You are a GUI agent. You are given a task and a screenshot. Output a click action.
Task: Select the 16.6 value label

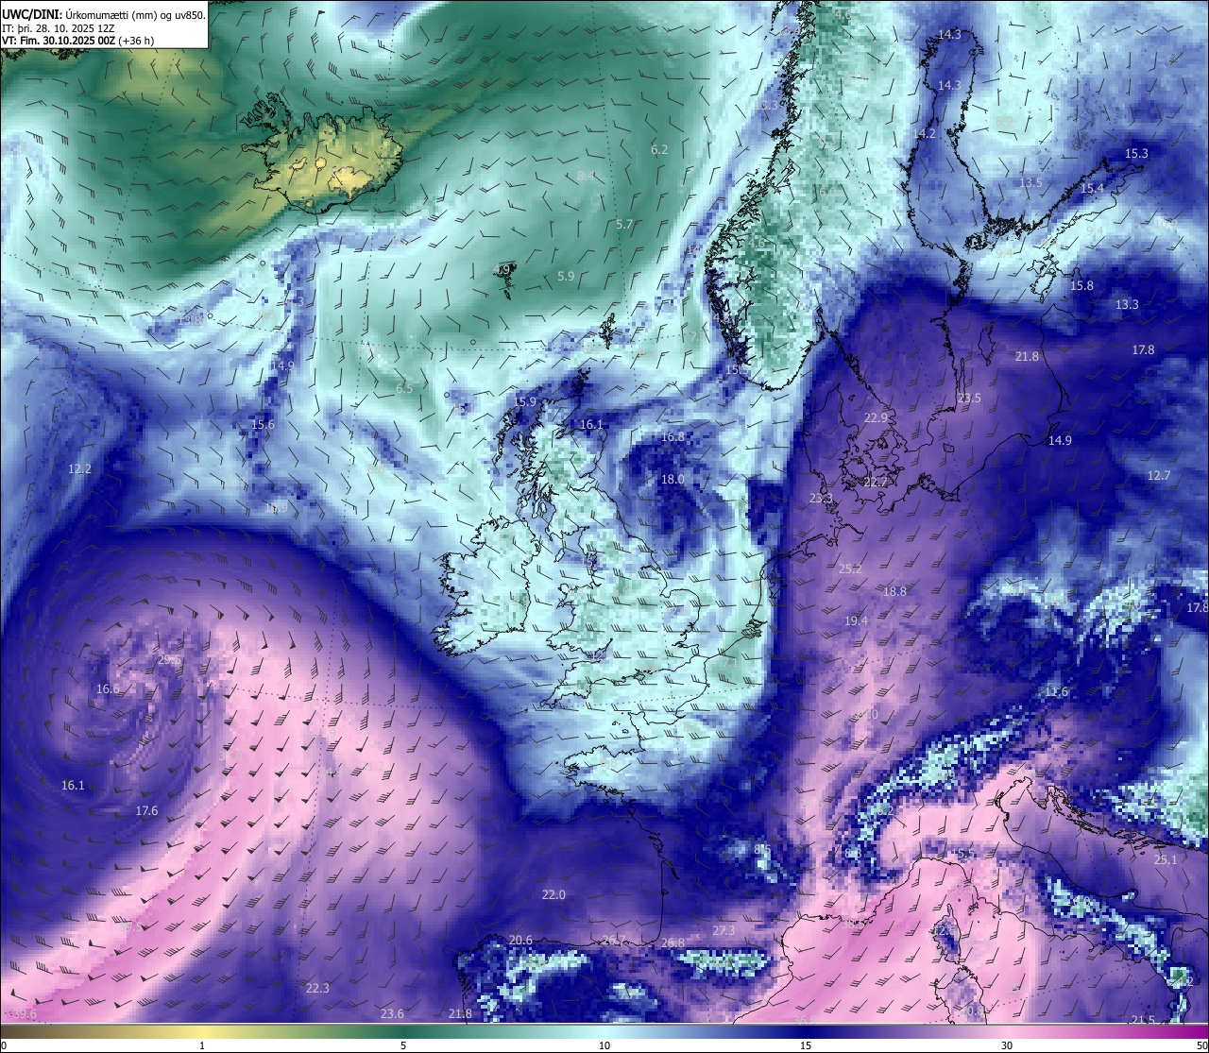108,688
